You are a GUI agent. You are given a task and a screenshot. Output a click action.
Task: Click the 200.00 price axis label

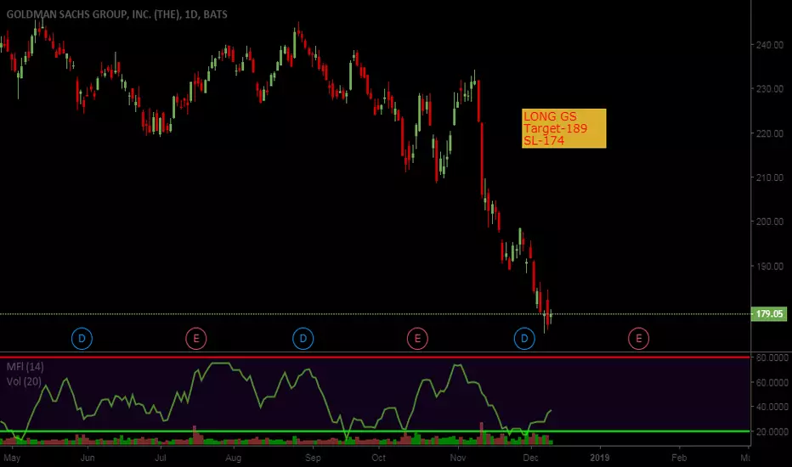(x=769, y=222)
